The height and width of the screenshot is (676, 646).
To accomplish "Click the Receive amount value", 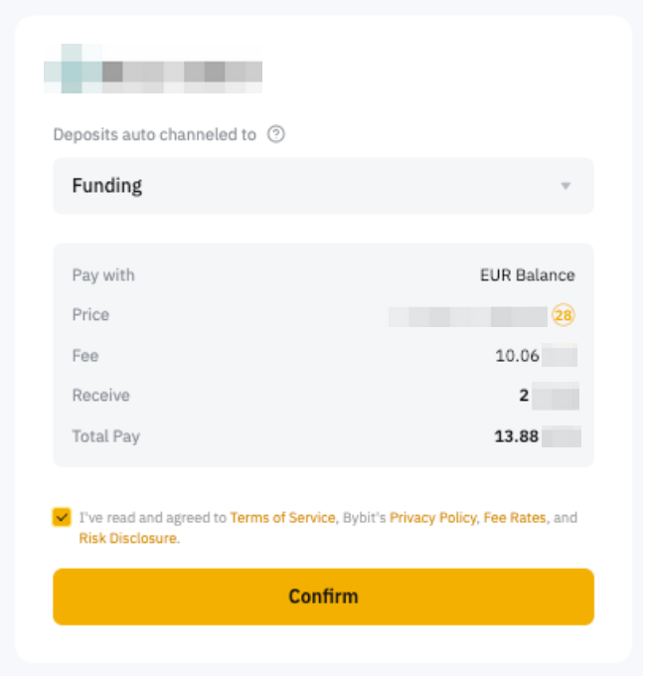I will 524,396.
